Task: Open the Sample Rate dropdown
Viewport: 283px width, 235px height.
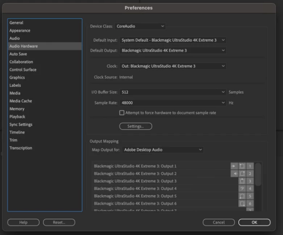Action: (x=173, y=103)
